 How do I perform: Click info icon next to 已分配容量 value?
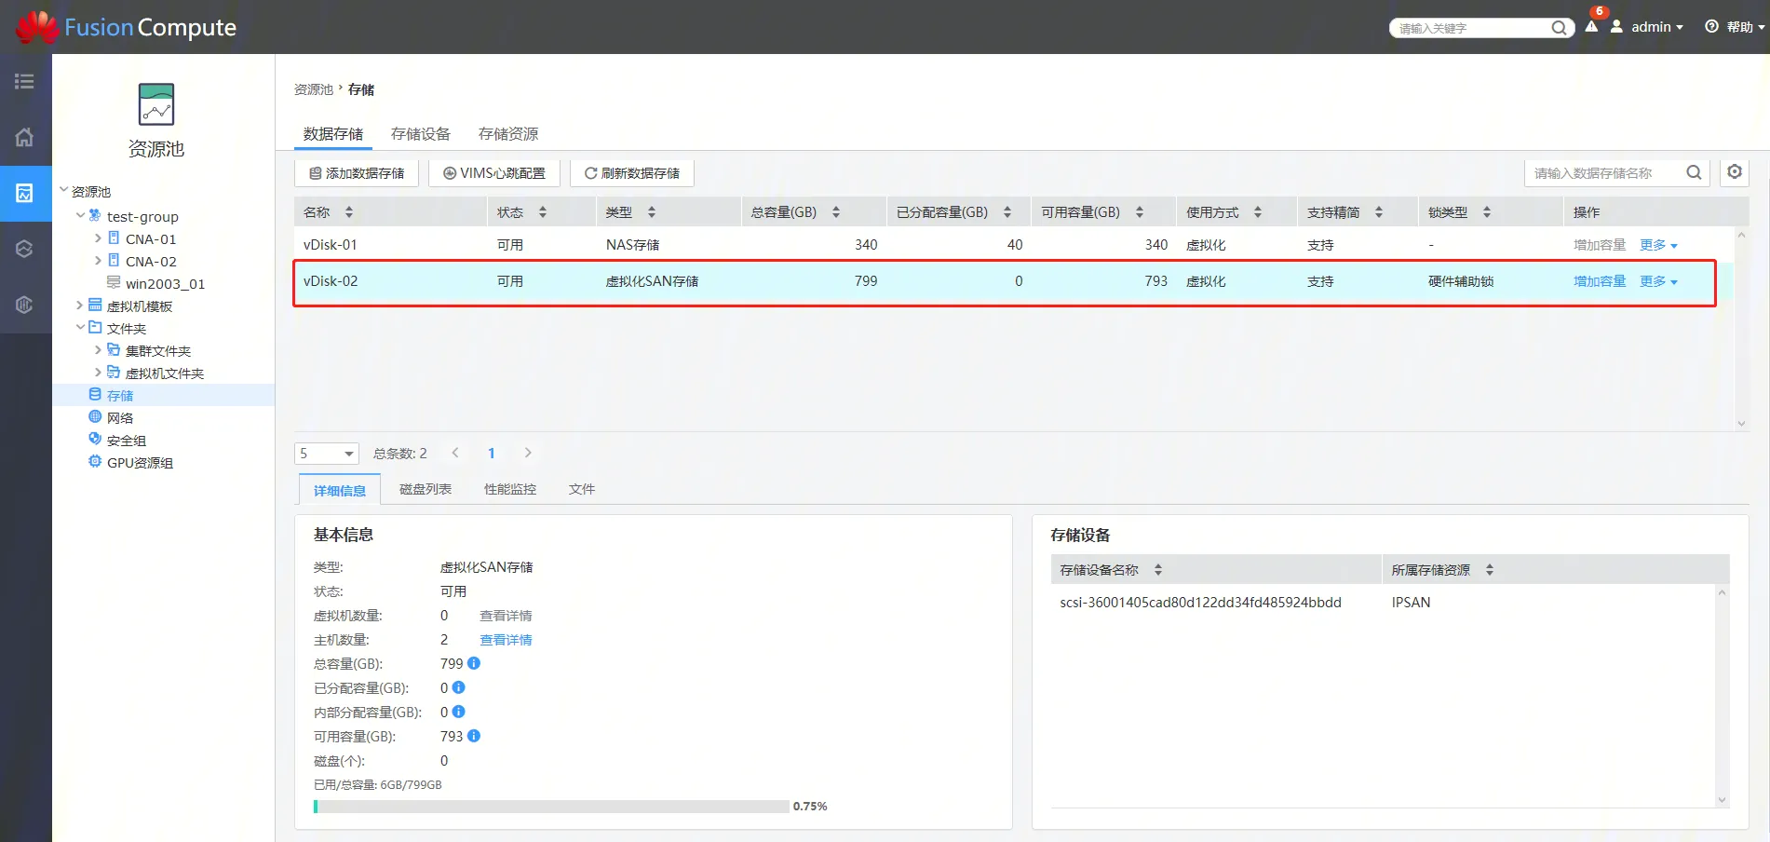coord(458,687)
